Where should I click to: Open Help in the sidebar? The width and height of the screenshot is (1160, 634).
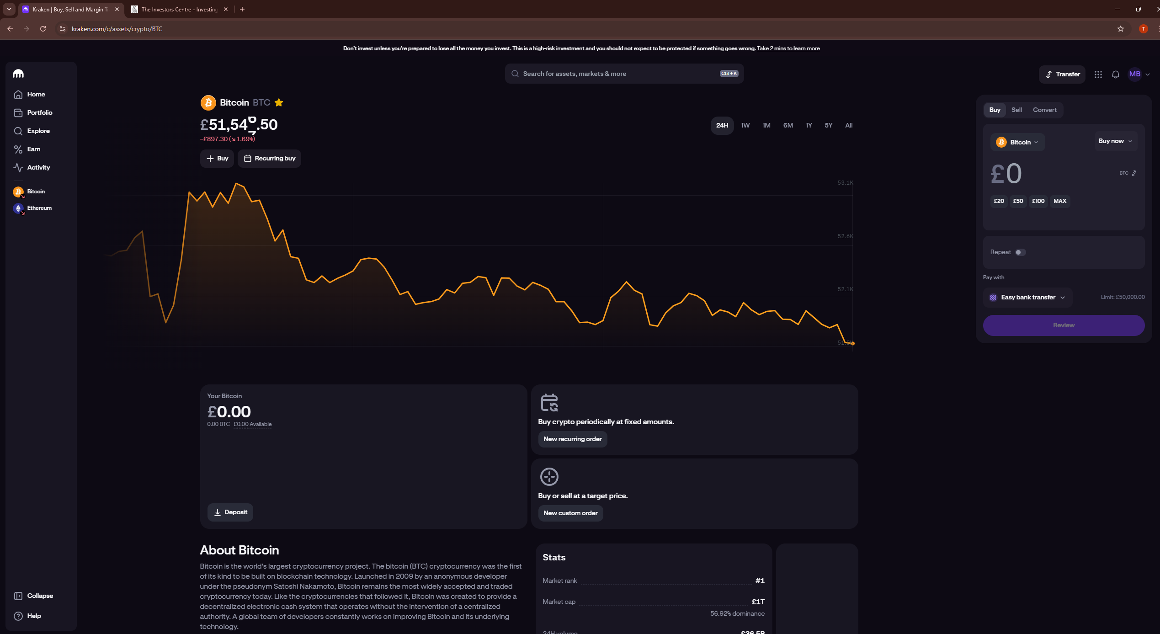pos(27,616)
